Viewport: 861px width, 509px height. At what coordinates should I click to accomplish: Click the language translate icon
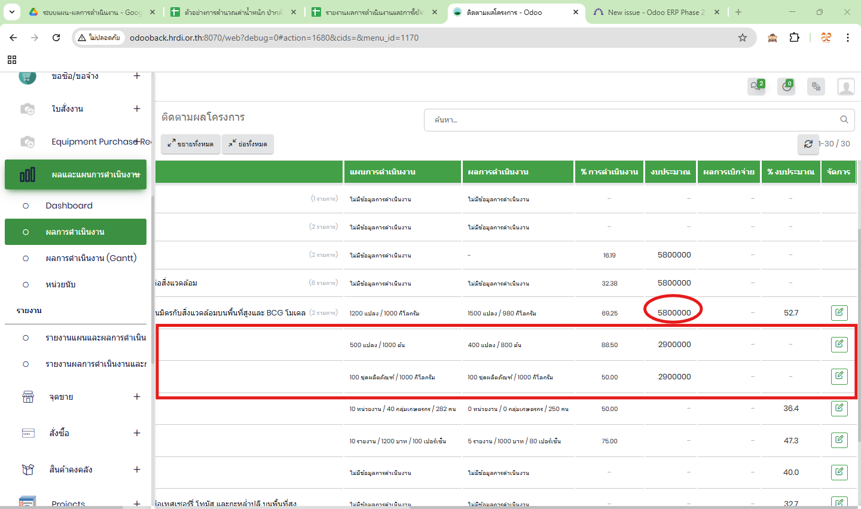[816, 87]
